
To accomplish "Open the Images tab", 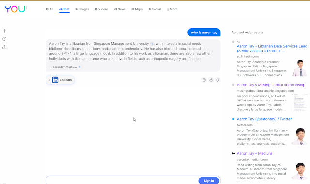I will (82, 9).
